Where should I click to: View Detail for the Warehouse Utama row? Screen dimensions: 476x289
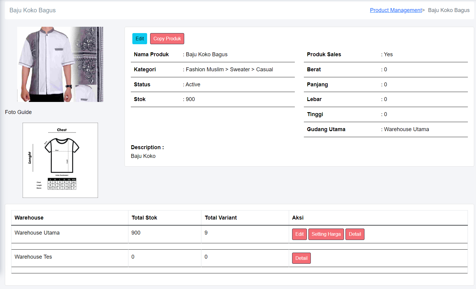355,234
